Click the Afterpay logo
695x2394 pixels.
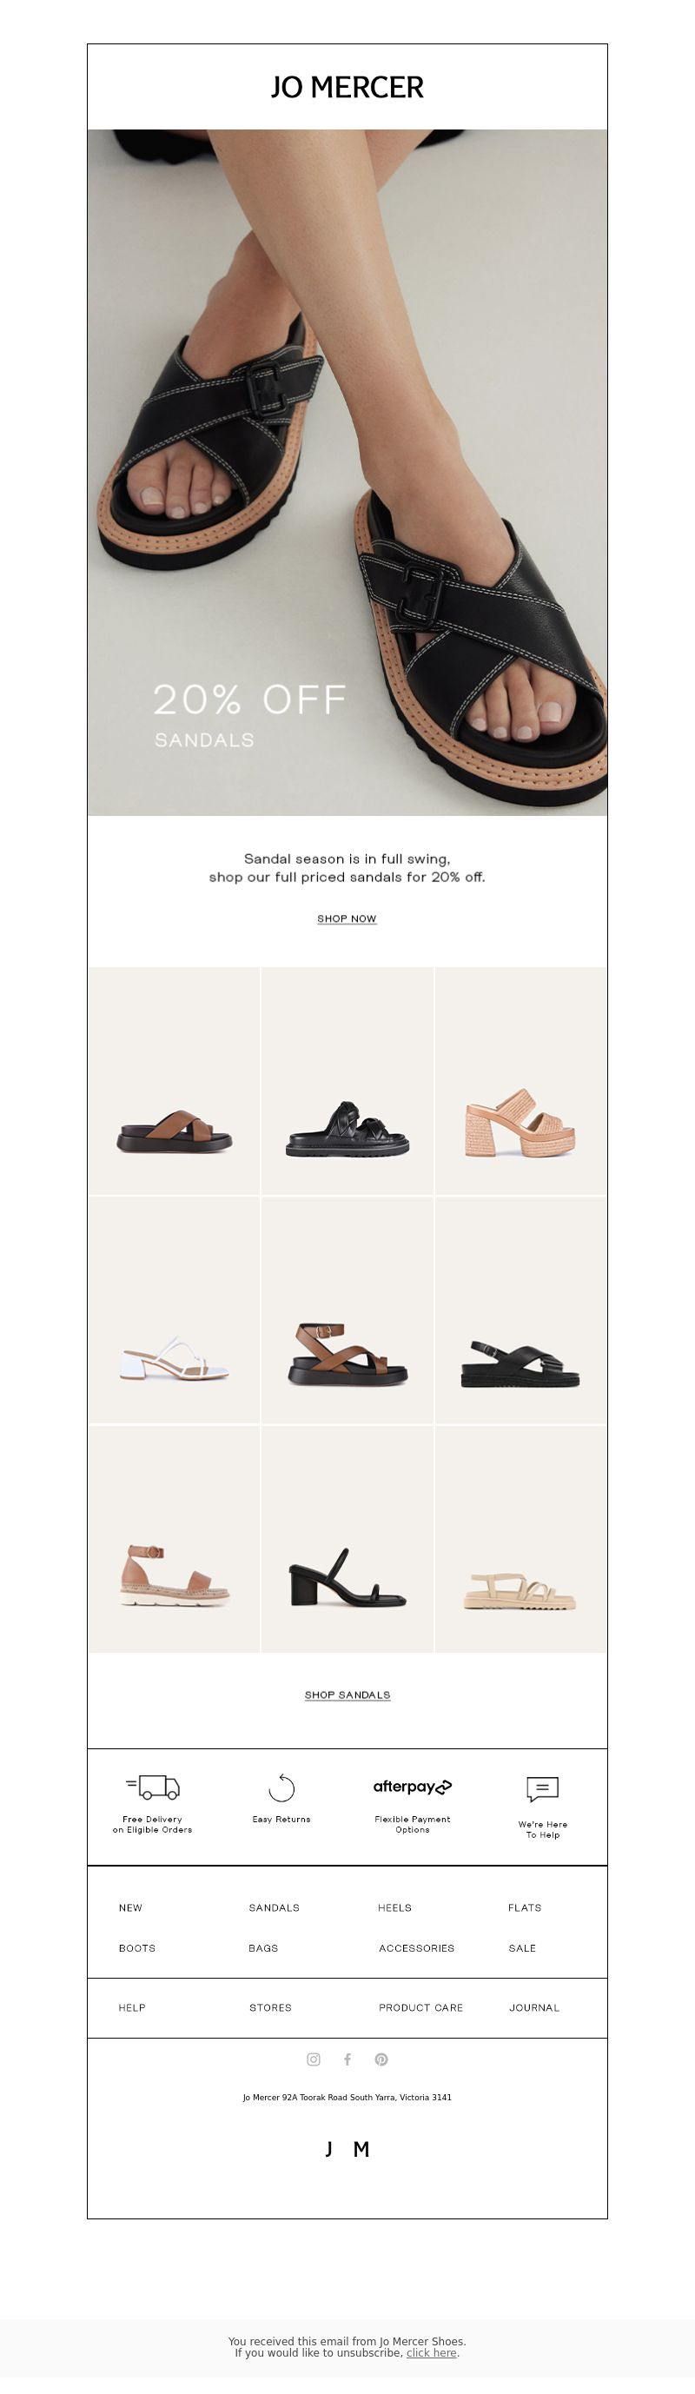[x=413, y=1787]
